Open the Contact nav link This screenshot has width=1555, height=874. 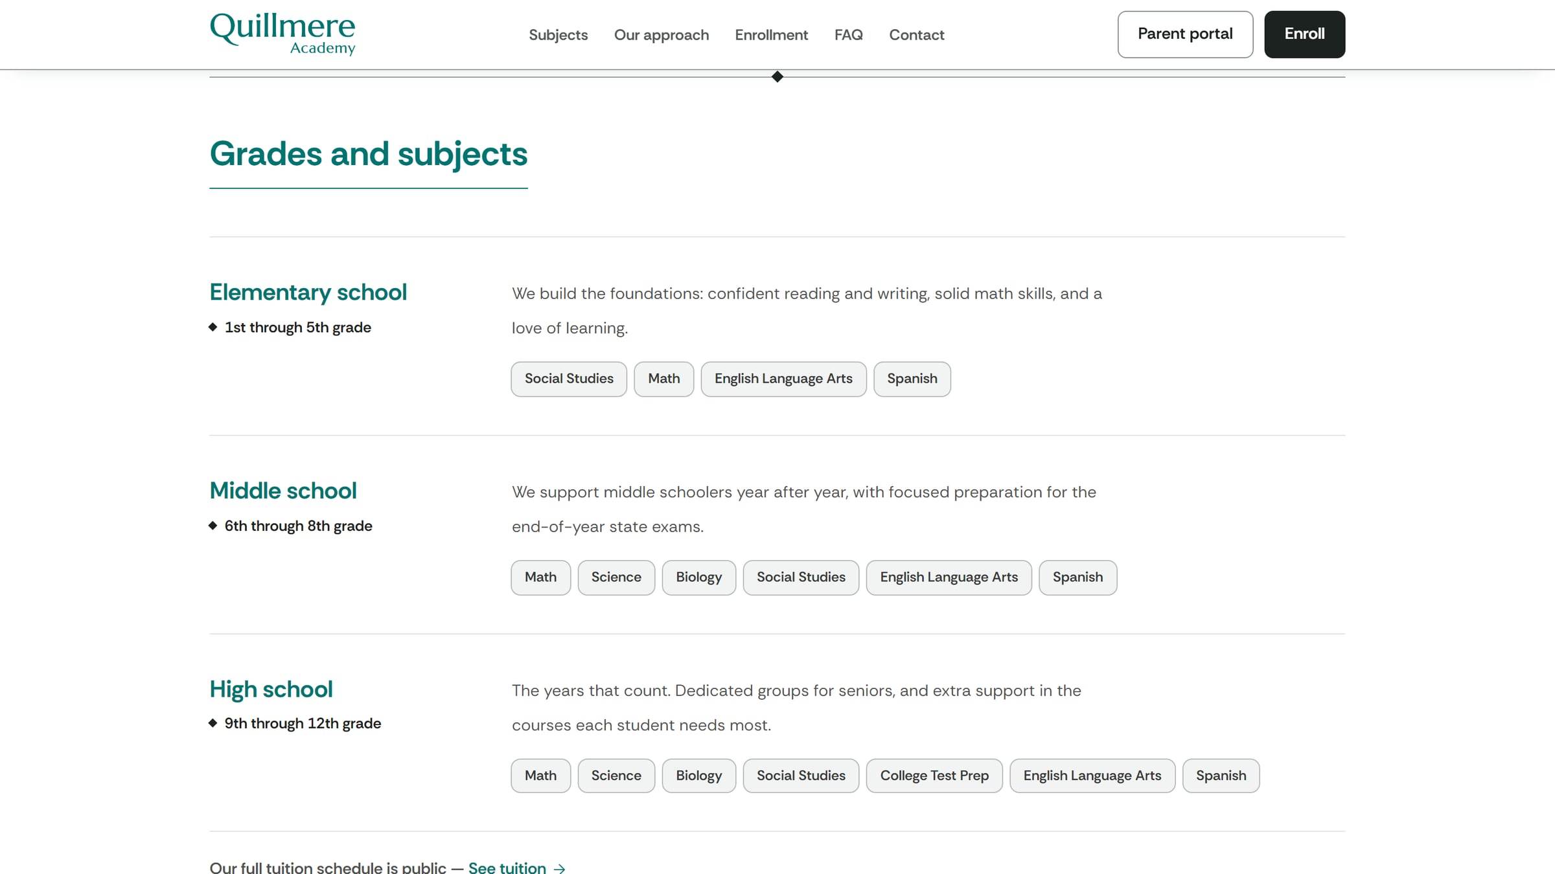coord(916,35)
